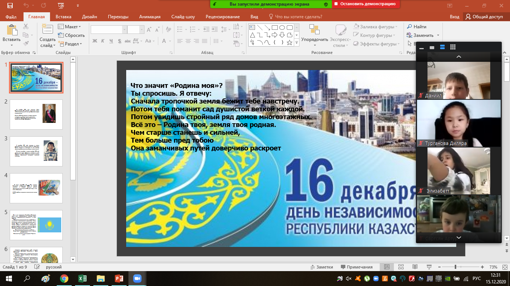Switch to the Анимация tab
This screenshot has height=286, width=510.
150,17
